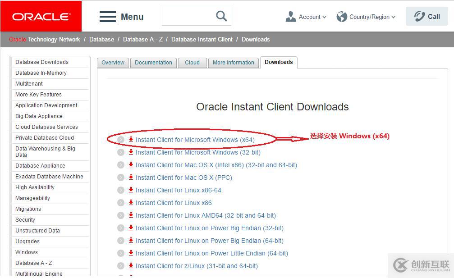Click download icon beside Linux AMD64
Image resolution: width=454 pixels, height=278 pixels.
tap(131, 215)
